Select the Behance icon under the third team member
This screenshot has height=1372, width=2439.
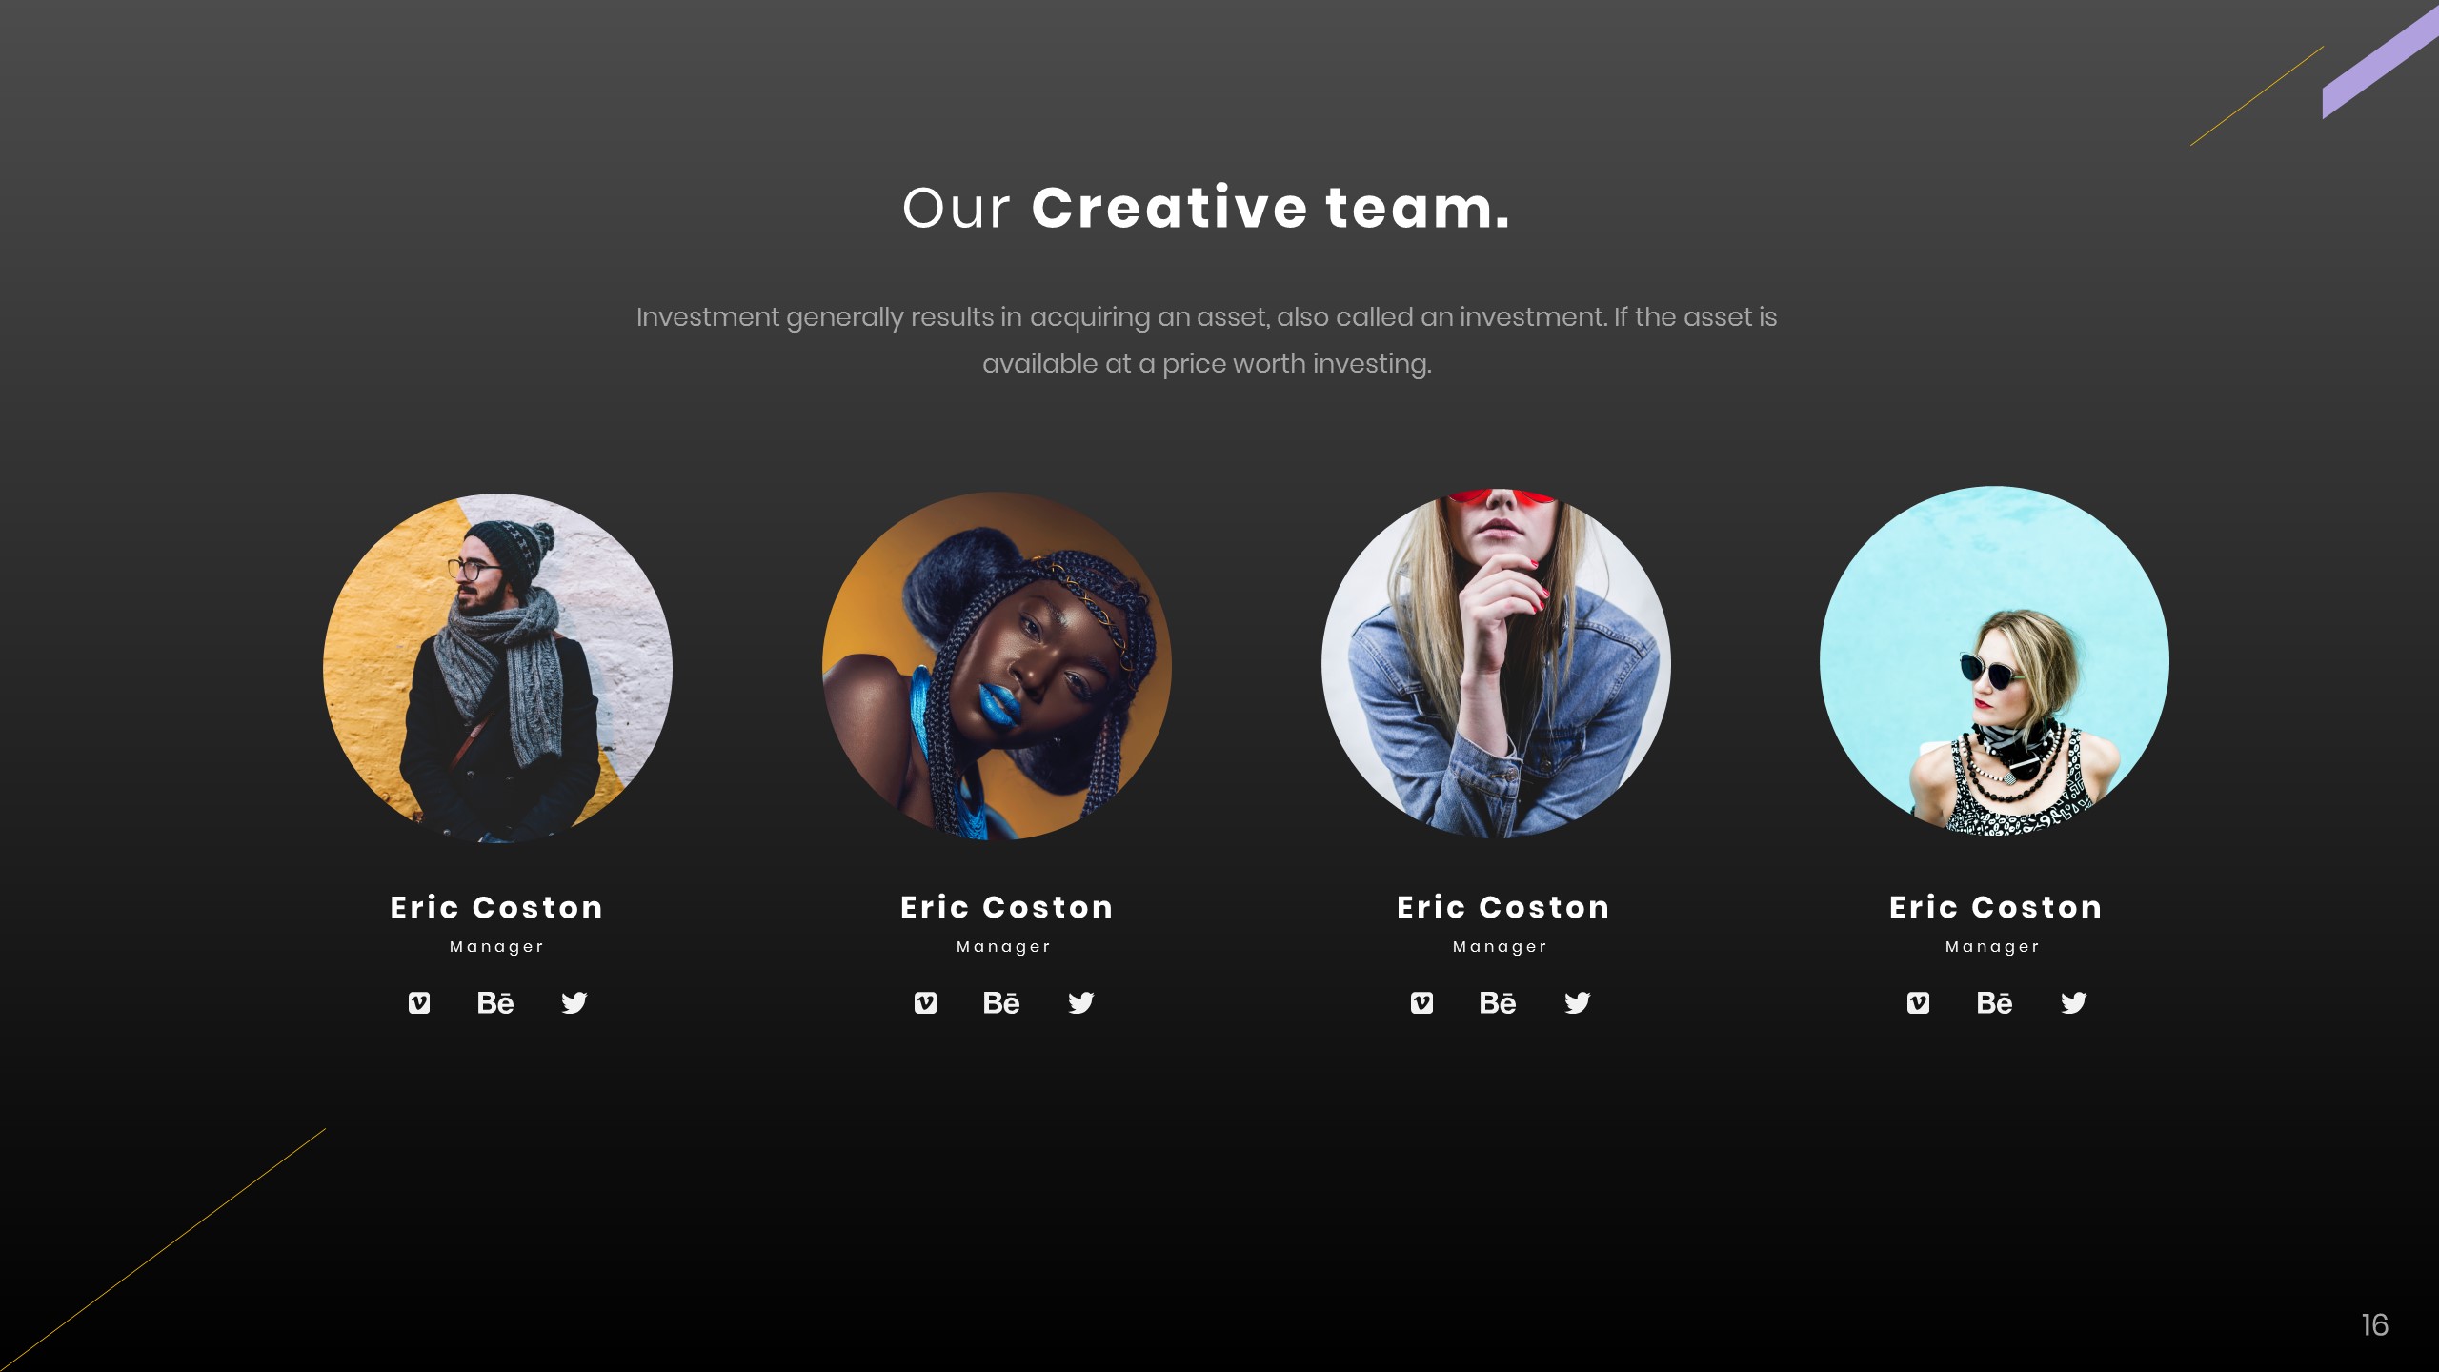point(1498,1002)
